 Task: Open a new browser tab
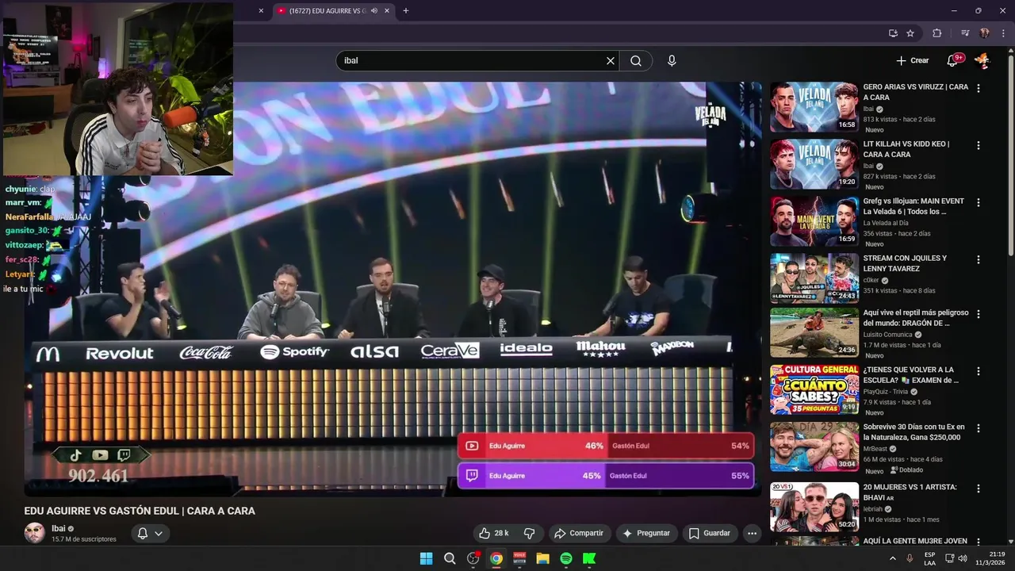[406, 11]
